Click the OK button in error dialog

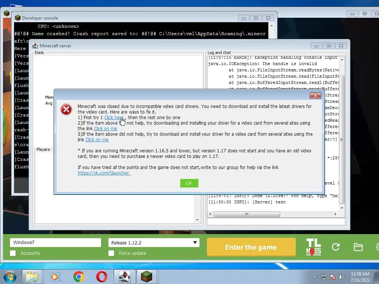[189, 183]
